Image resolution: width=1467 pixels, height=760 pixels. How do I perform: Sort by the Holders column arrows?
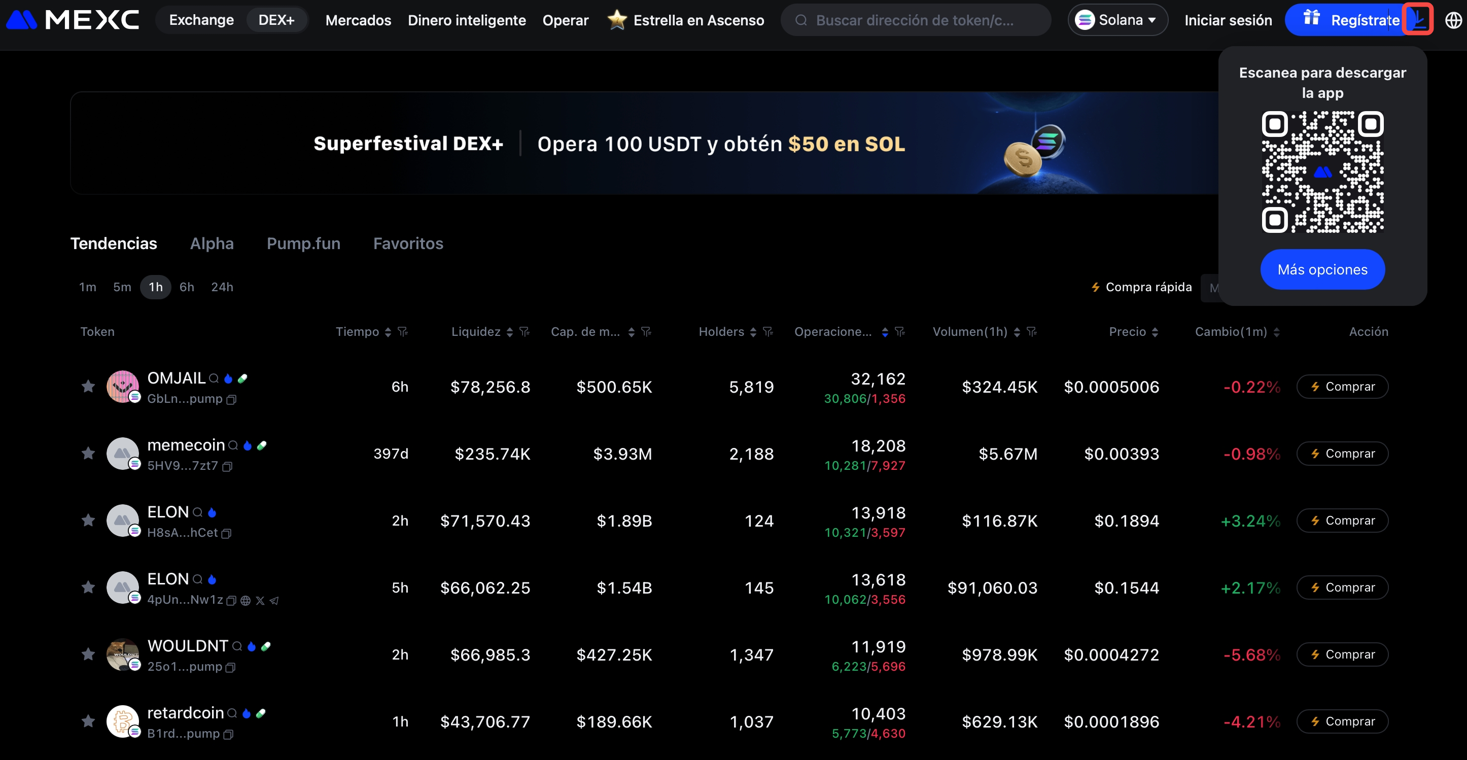753,332
